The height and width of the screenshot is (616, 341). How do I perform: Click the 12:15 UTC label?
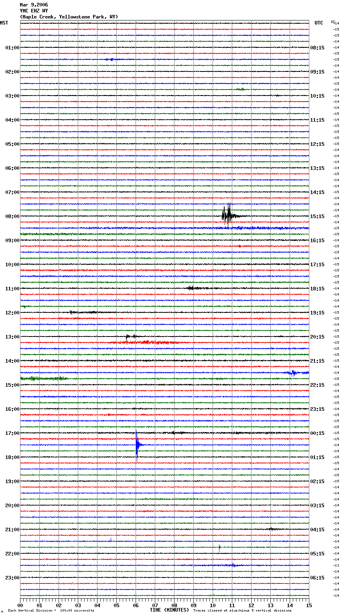[x=317, y=144]
